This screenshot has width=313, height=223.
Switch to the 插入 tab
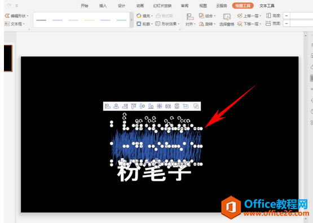coord(103,6)
